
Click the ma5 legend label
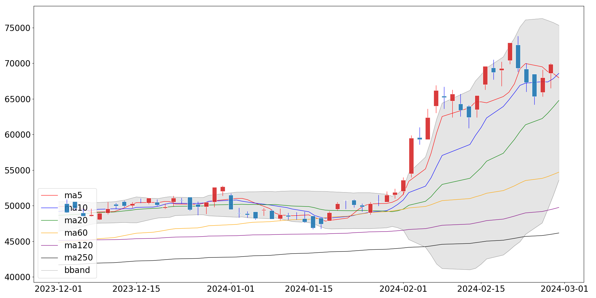tap(73, 195)
